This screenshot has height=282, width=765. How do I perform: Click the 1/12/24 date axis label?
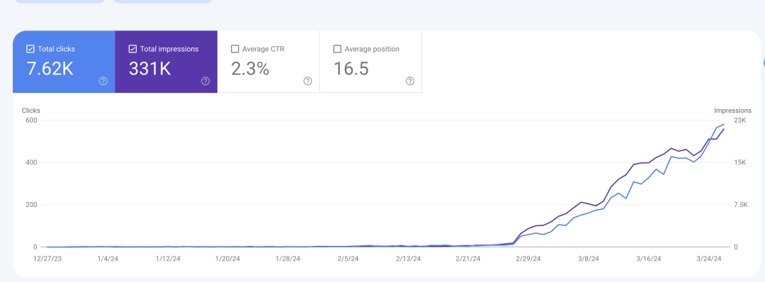tap(168, 259)
